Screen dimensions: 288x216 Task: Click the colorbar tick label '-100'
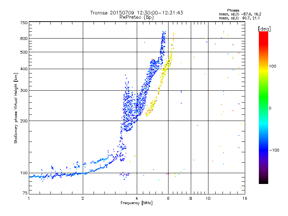pos(274,150)
